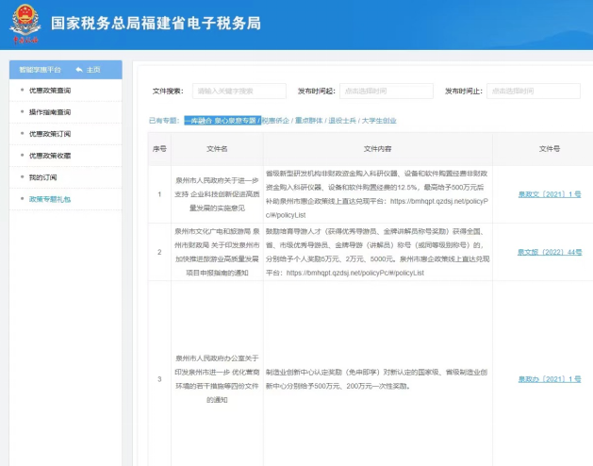This screenshot has width=593, height=466.
Task: Click the 文件名 column header
Action: tap(217, 149)
